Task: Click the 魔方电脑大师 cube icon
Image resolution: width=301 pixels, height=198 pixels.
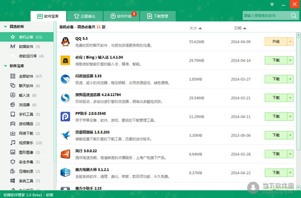Action: pos(65,173)
